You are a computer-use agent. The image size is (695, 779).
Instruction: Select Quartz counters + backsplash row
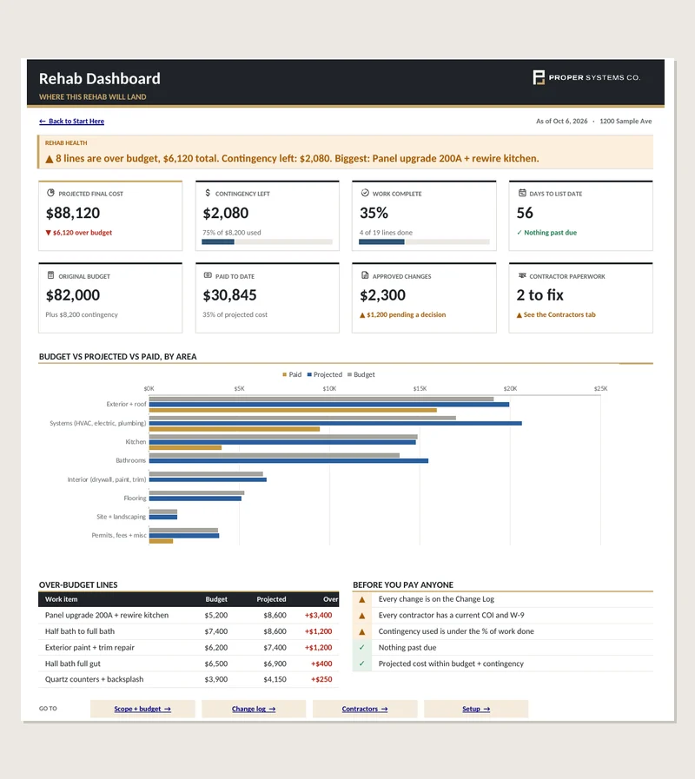(x=189, y=679)
